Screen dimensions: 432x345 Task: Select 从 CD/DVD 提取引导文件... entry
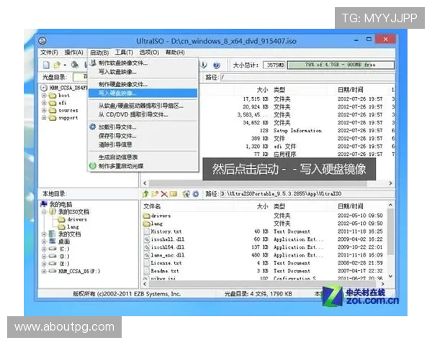(x=143, y=114)
